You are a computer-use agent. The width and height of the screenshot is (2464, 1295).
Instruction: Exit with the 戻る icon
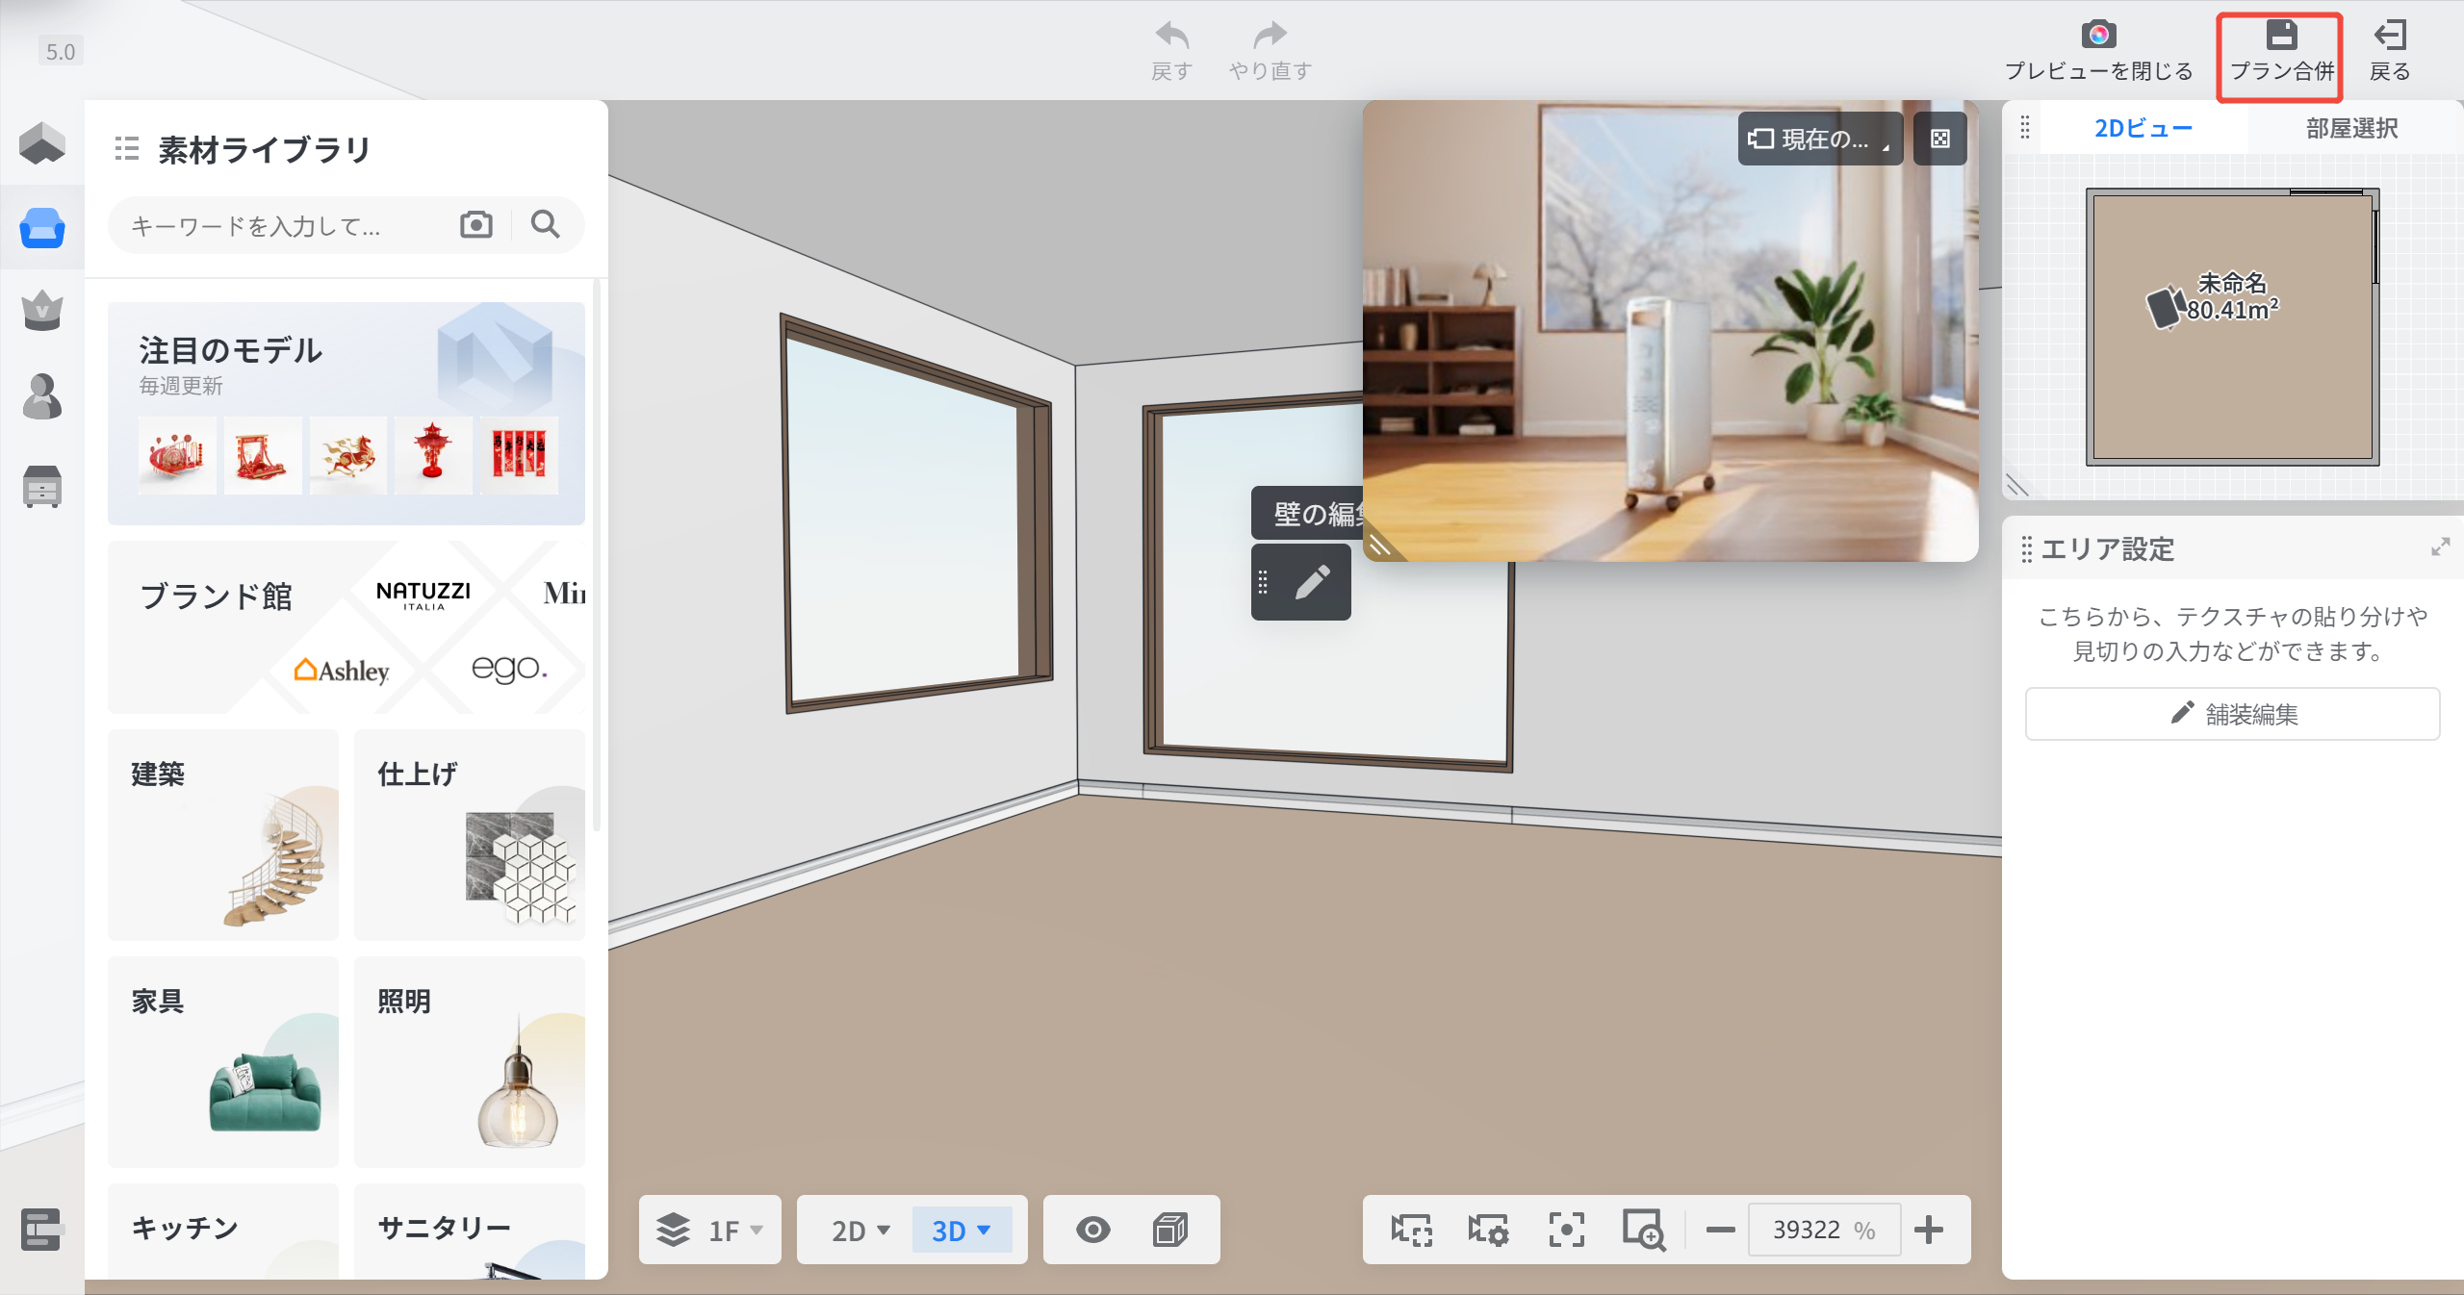(x=2390, y=35)
